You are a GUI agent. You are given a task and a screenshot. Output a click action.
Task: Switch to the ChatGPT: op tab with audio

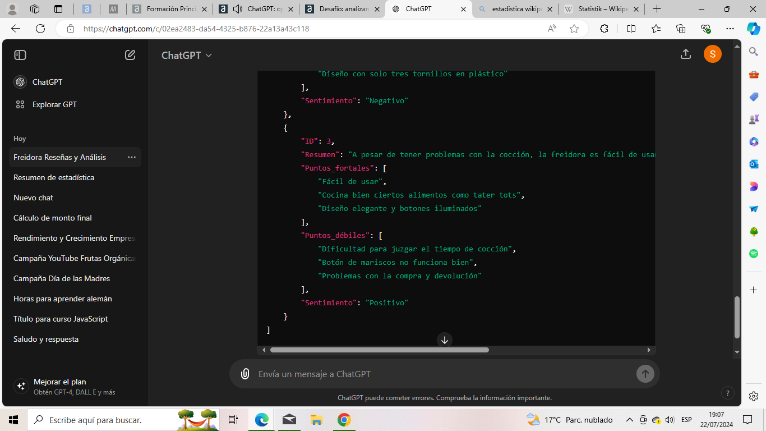click(x=256, y=9)
